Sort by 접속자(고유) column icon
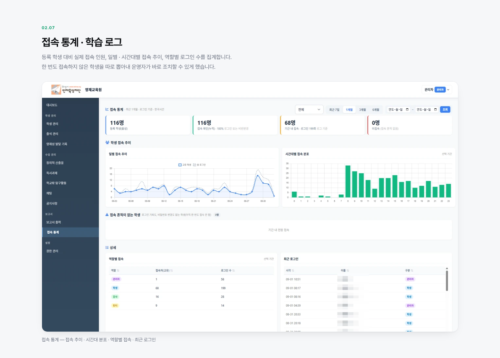This screenshot has height=358, width=500. (x=172, y=270)
